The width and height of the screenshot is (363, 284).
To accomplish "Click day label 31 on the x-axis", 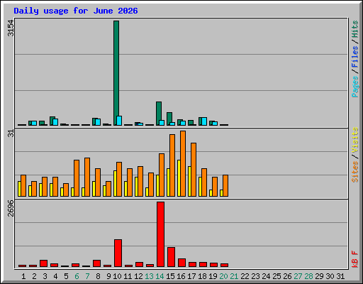I will [x=340, y=276].
